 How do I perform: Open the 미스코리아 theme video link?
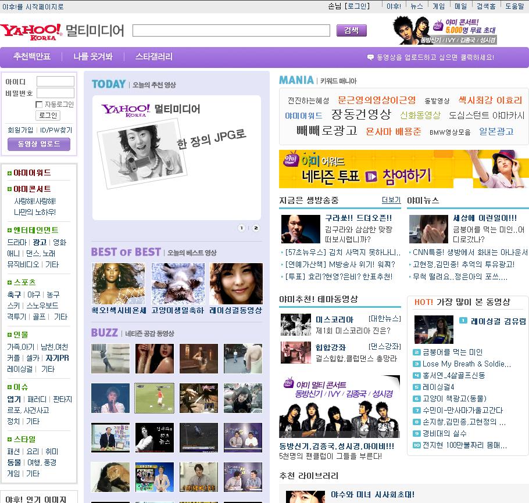click(x=334, y=319)
